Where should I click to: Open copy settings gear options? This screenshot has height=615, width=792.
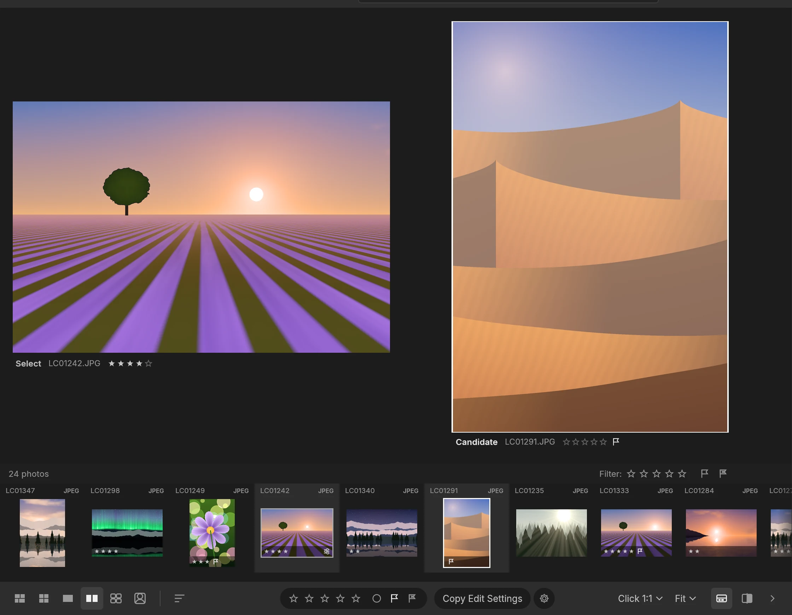tap(544, 598)
